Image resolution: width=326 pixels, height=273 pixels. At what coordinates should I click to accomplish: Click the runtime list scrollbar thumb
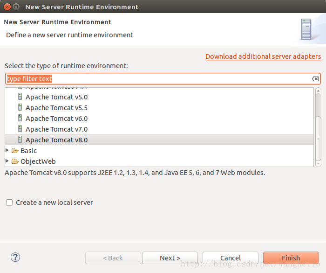tap(318, 138)
